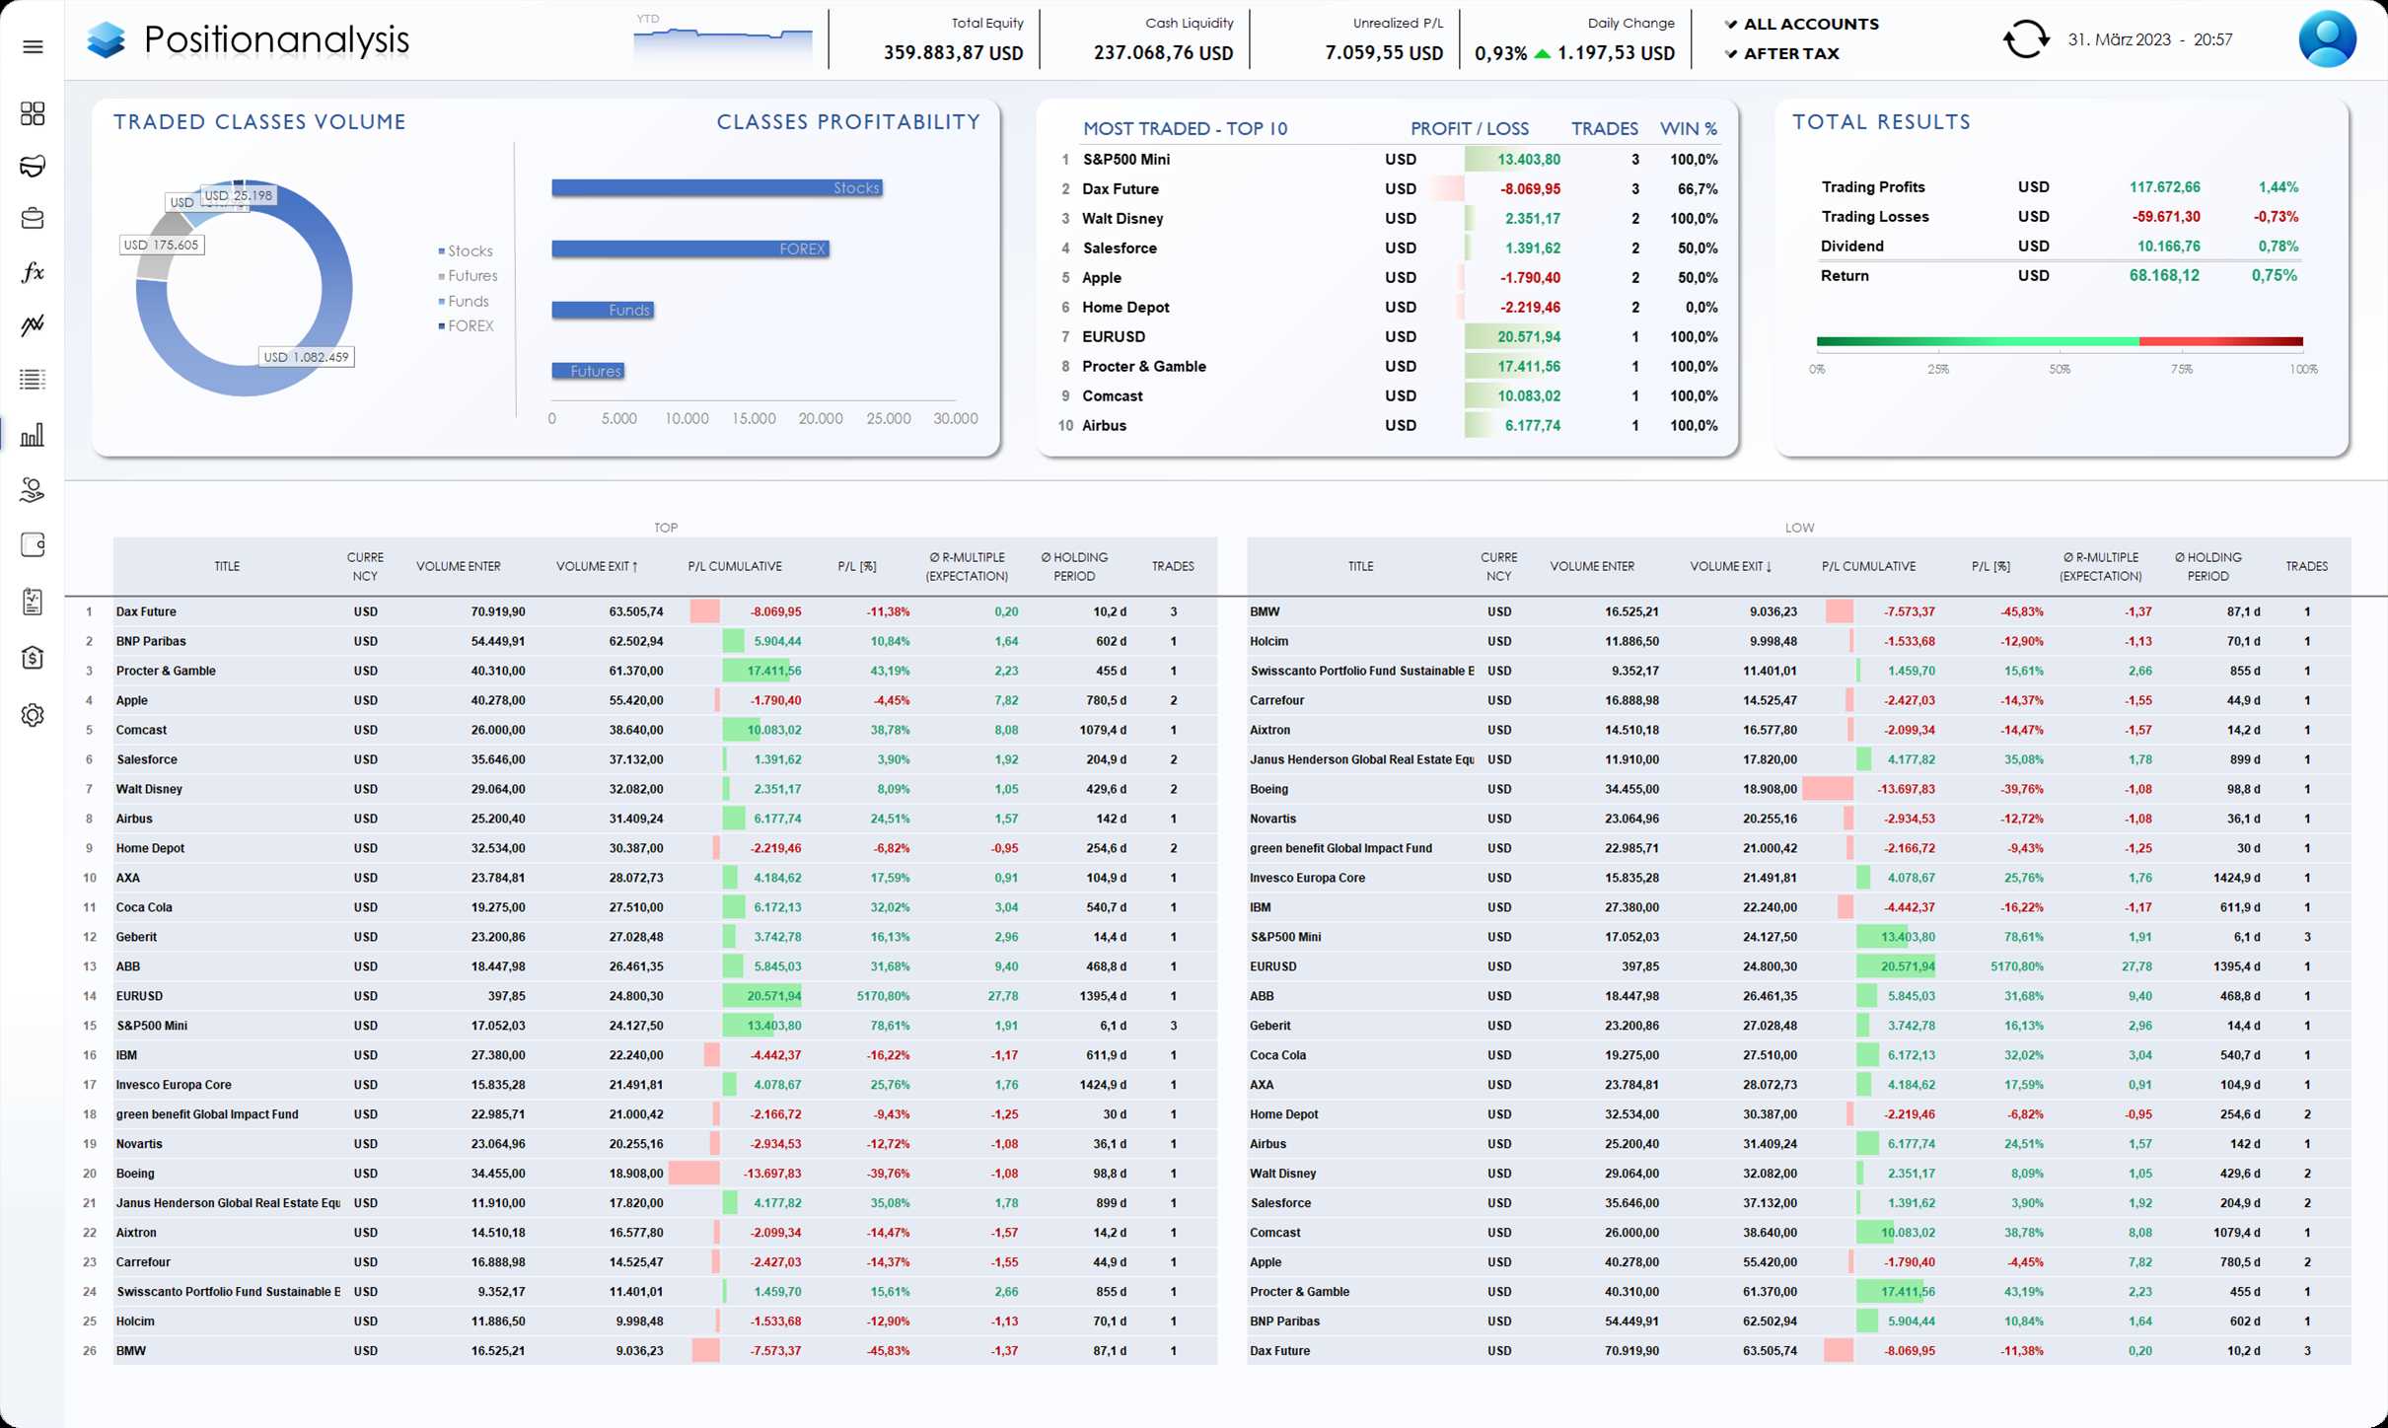2388x1428 pixels.
Task: Click 5170,80% P/L in TOP EURUSD row
Action: click(x=883, y=996)
